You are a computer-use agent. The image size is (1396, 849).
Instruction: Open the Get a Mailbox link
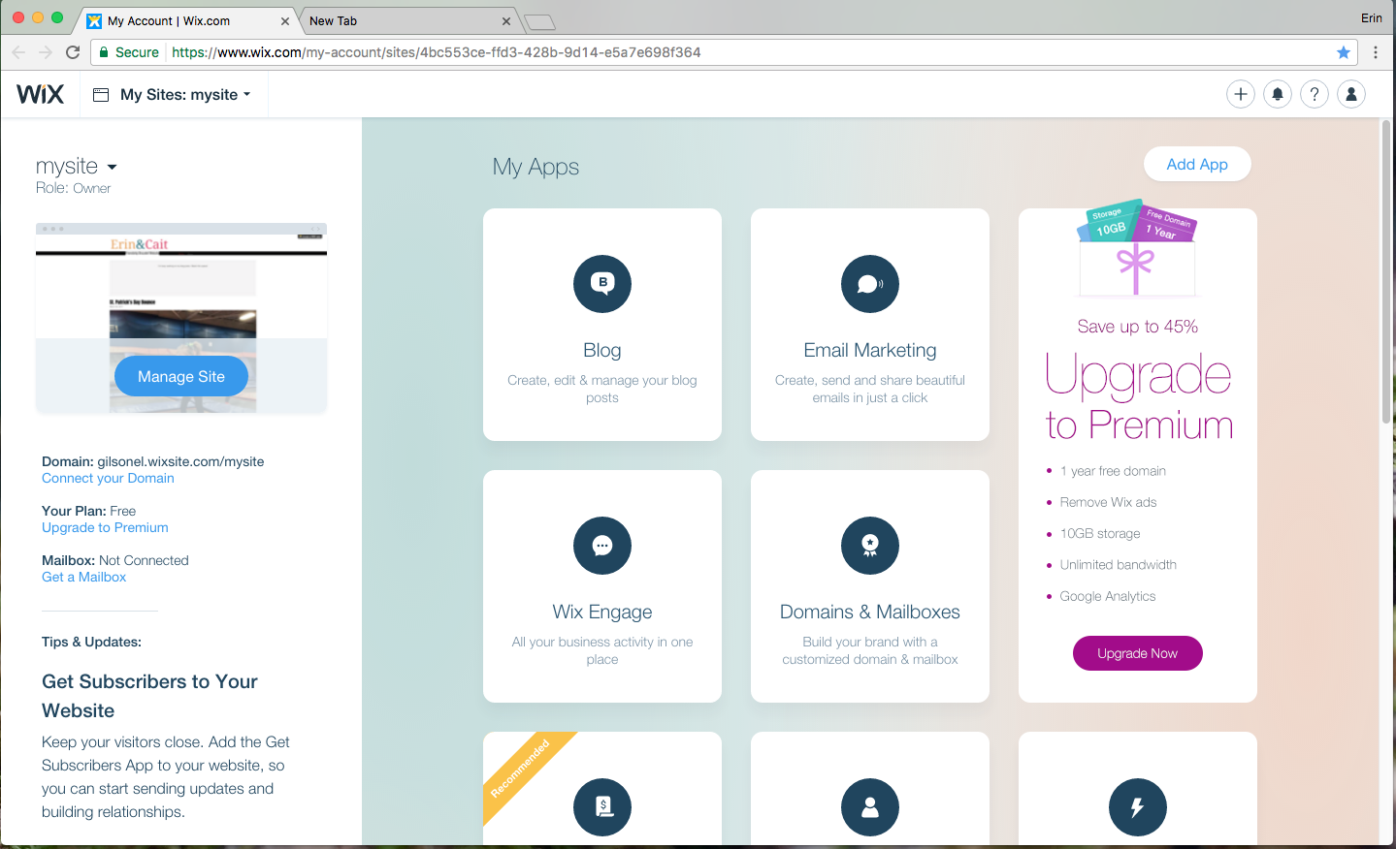click(83, 577)
